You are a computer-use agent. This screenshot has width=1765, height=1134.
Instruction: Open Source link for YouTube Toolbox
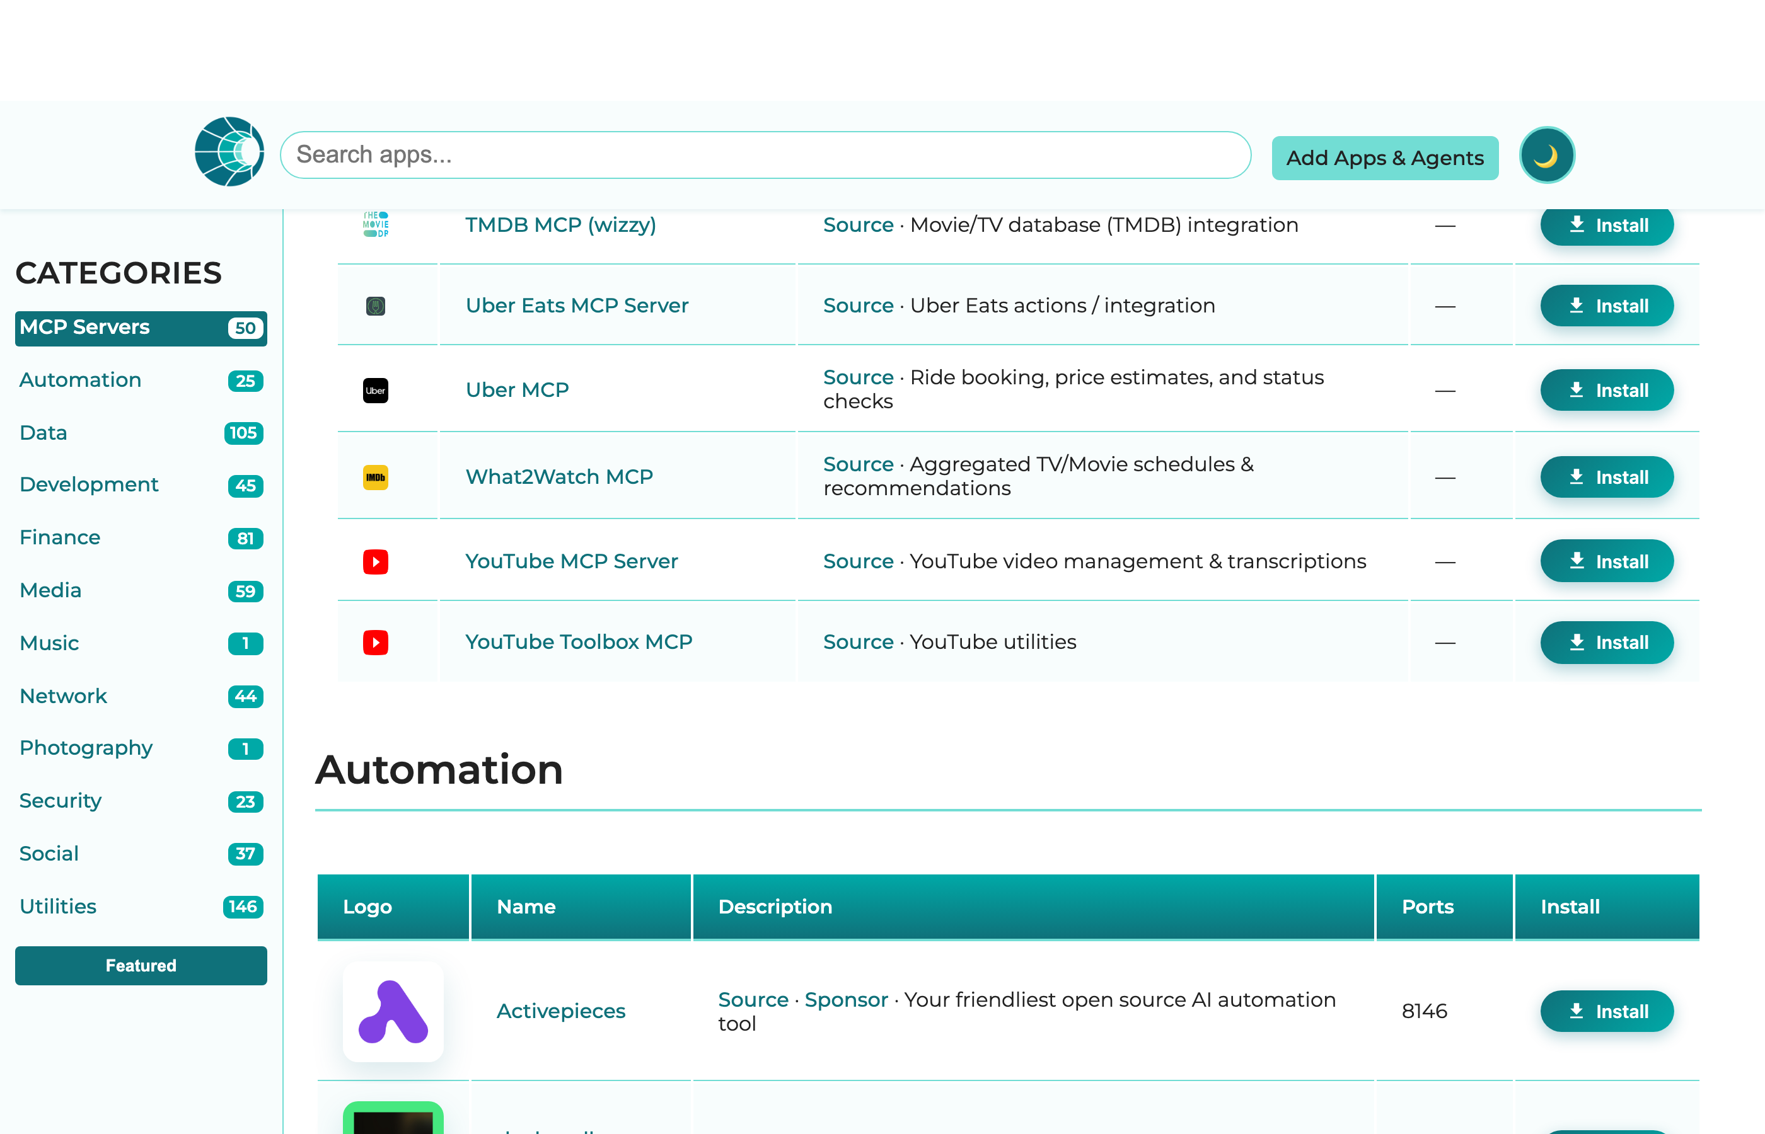pyautogui.click(x=858, y=642)
